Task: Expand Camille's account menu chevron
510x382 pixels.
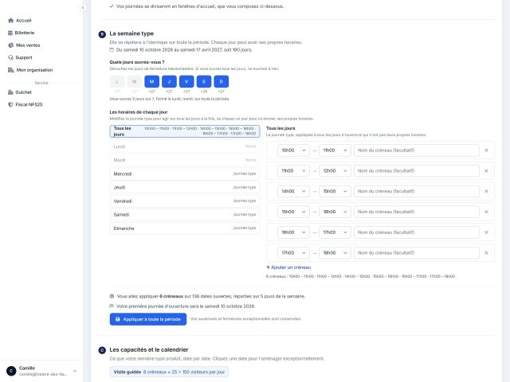Action: 75,371
